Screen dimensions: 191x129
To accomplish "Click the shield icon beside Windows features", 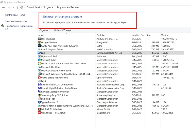I will pos(3,26).
